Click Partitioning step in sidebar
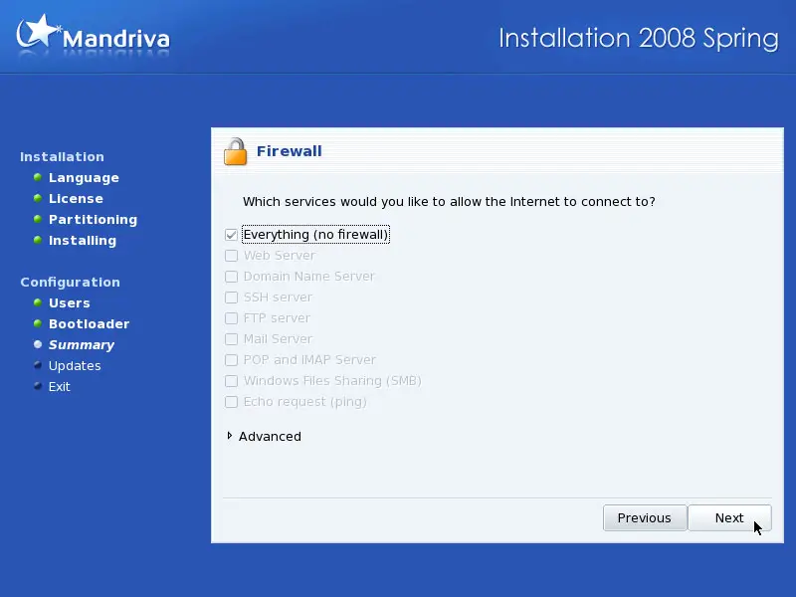This screenshot has height=597, width=796. 93,220
